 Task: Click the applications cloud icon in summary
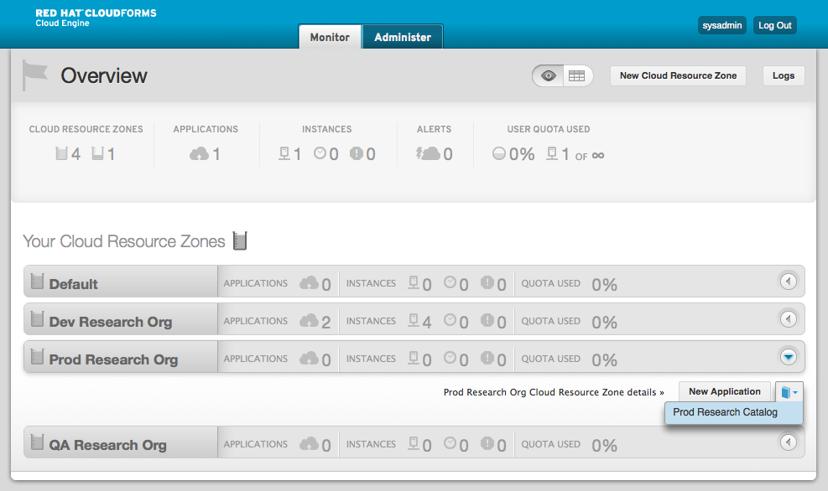pos(199,154)
